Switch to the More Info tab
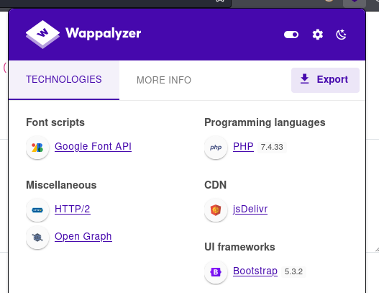The image size is (379, 293). click(x=164, y=80)
